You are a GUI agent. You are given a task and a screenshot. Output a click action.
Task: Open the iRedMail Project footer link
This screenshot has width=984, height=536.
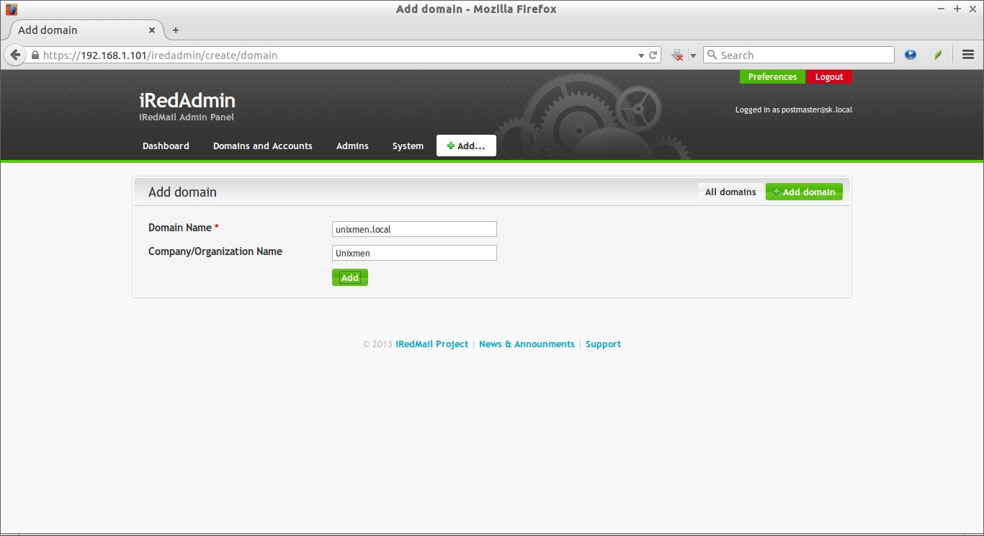(431, 344)
